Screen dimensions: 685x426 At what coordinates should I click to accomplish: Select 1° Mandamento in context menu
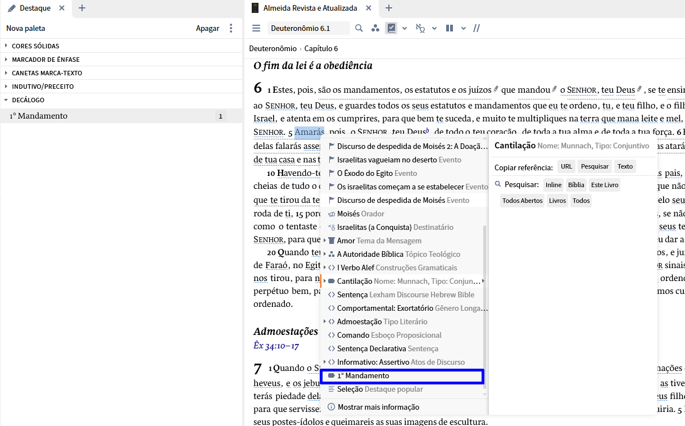click(x=402, y=375)
